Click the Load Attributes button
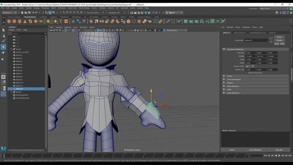 pos(255,150)
